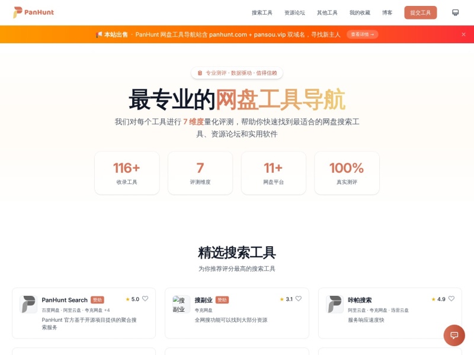This screenshot has width=474, height=355.
Task: Open the 咔帕搜索 tool title
Action: pyautogui.click(x=360, y=300)
